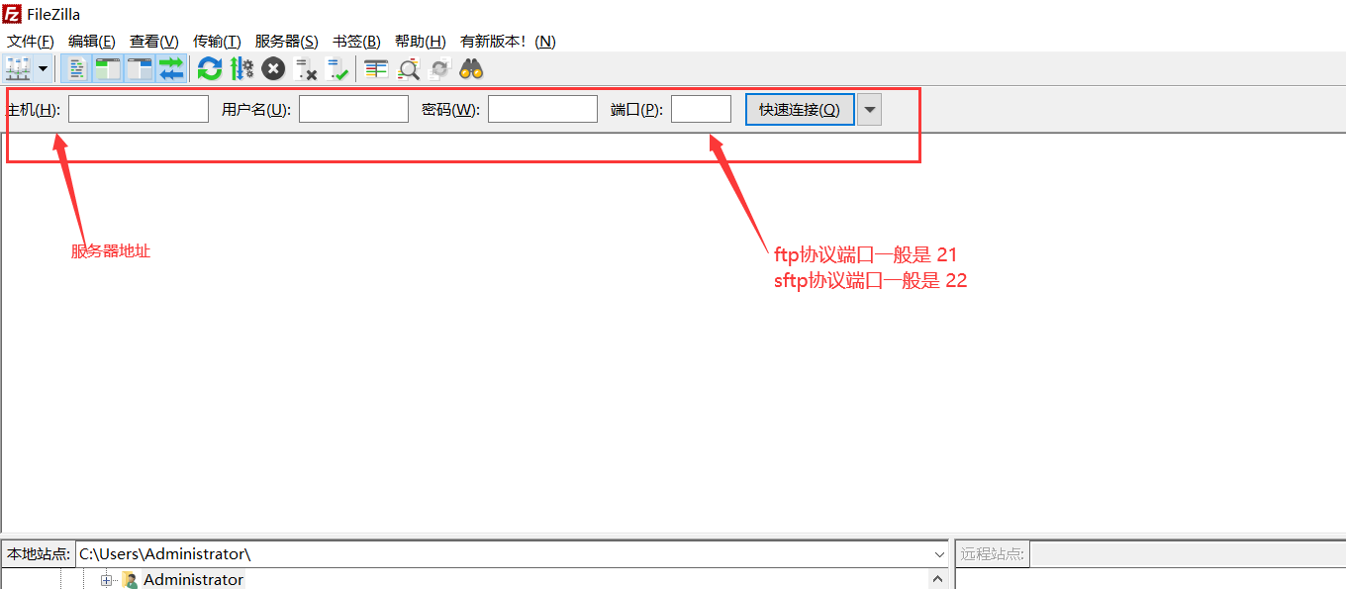Viewport: 1346px width, 589px height.
Task: Open the 传输(T) menu
Action: 217,42
